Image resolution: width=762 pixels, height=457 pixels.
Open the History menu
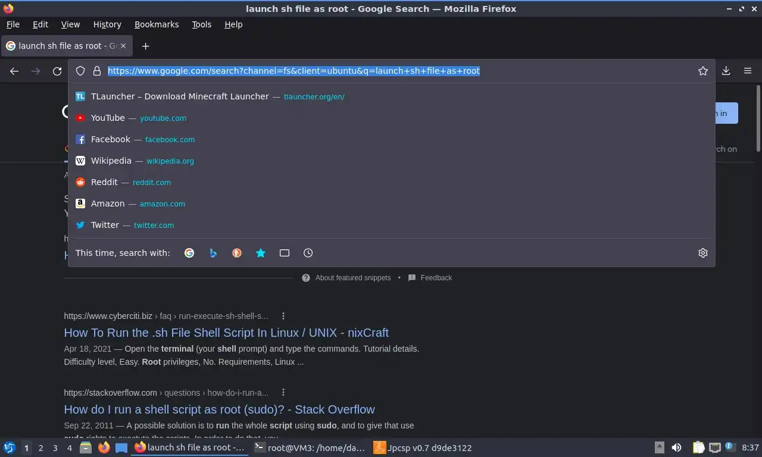click(107, 24)
